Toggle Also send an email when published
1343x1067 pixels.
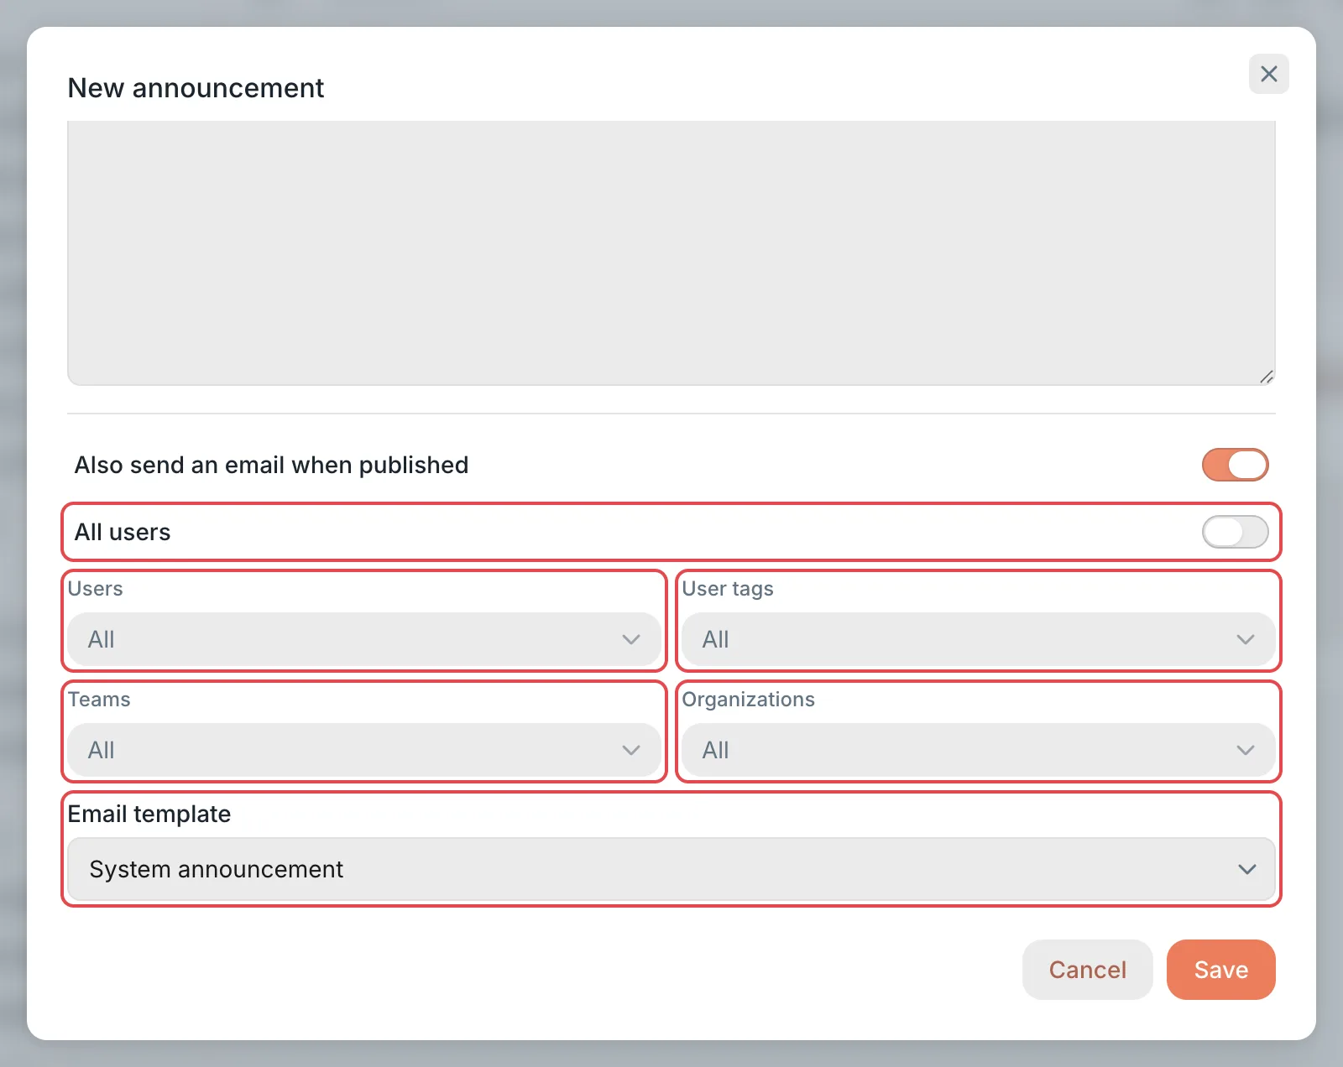(1235, 465)
